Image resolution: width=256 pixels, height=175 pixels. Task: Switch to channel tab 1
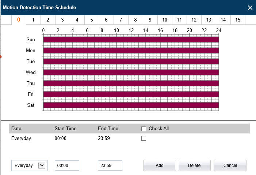click(33, 20)
